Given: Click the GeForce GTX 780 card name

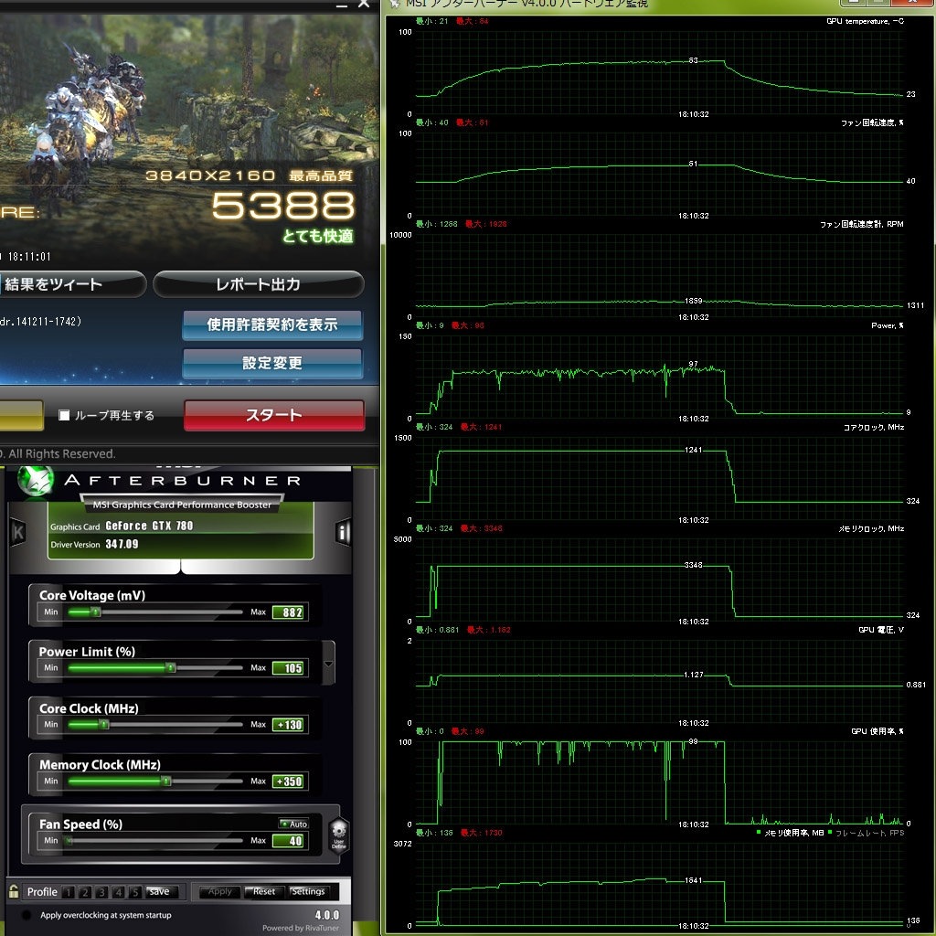Looking at the screenshot, I should 149,526.
